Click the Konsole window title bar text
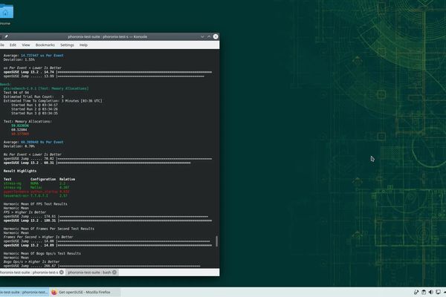Screen dimensions: 446x297 (108, 36)
